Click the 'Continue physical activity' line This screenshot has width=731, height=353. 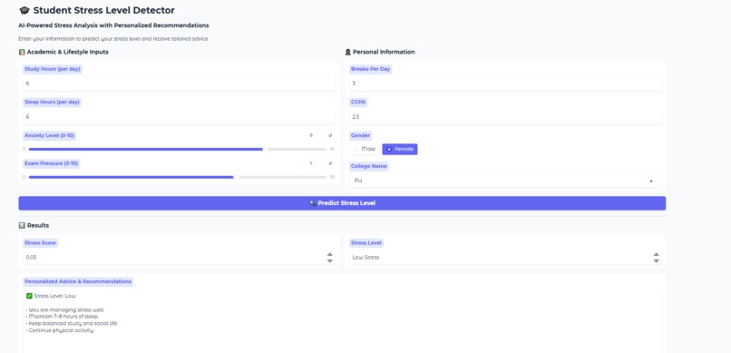[60, 330]
